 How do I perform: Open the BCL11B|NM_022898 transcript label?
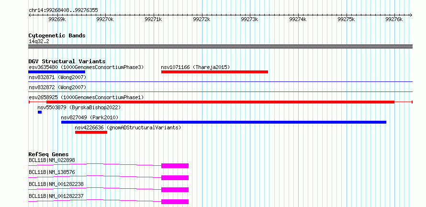click(52, 160)
